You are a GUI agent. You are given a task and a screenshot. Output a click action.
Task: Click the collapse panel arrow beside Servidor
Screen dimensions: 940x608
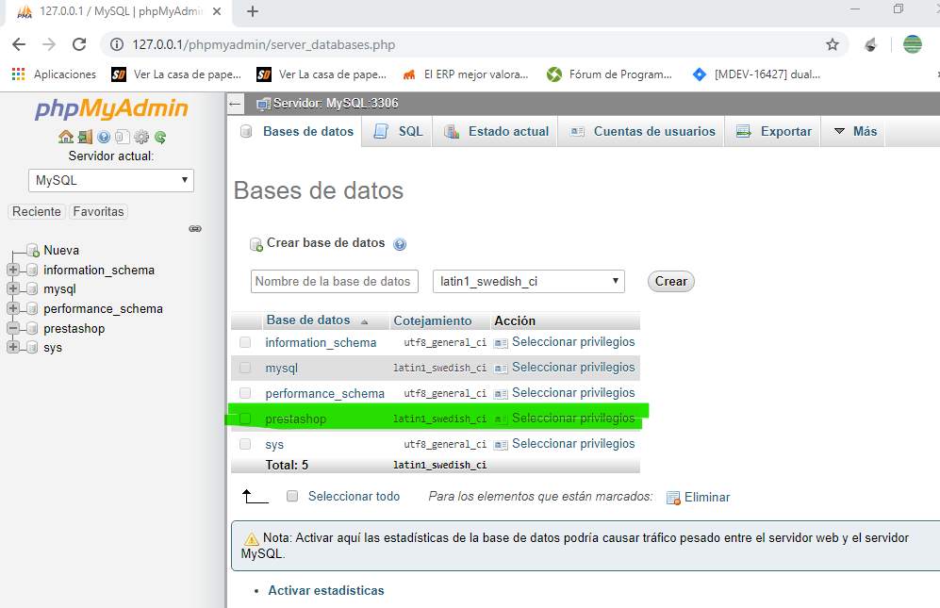[x=235, y=104]
